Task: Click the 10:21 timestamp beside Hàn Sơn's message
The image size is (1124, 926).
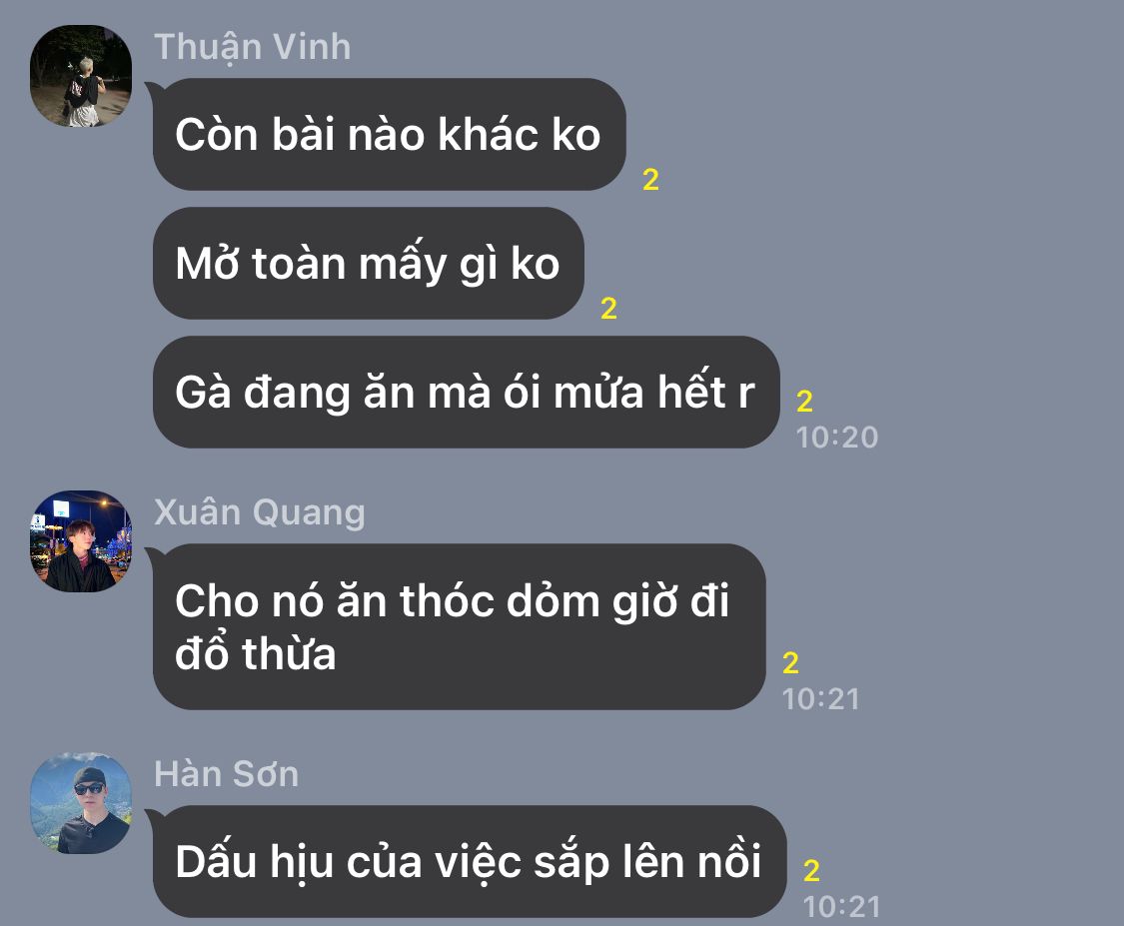Action: coord(841,907)
